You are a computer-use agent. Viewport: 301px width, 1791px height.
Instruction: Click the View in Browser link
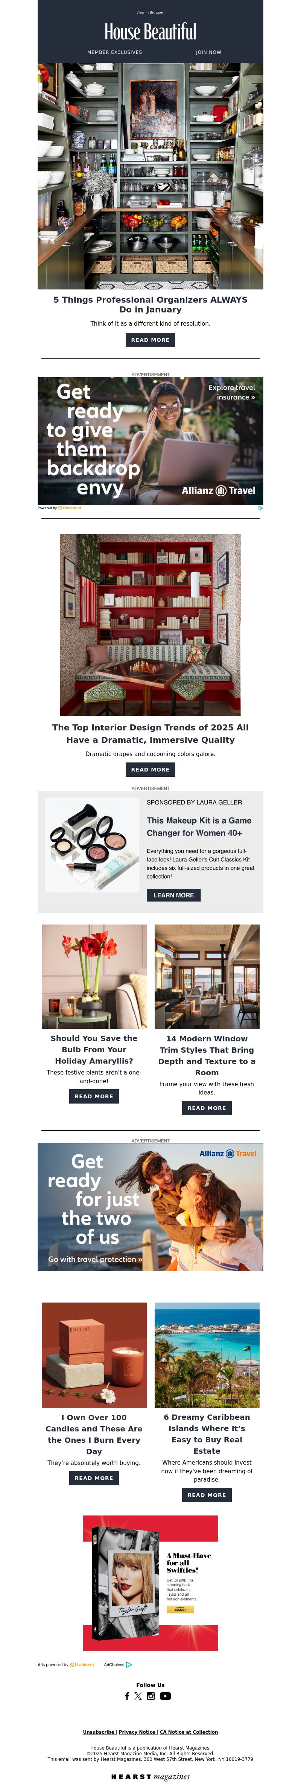(150, 12)
